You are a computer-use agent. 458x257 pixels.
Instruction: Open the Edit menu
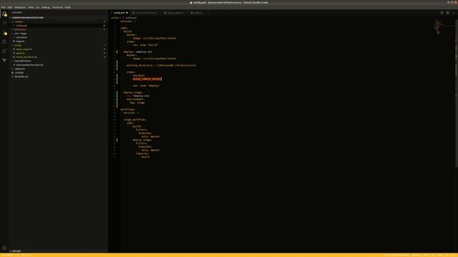pyautogui.click(x=10, y=7)
